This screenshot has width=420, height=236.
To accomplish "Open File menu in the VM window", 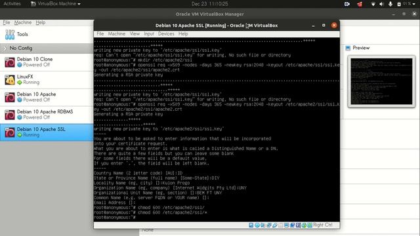I will click(100, 33).
